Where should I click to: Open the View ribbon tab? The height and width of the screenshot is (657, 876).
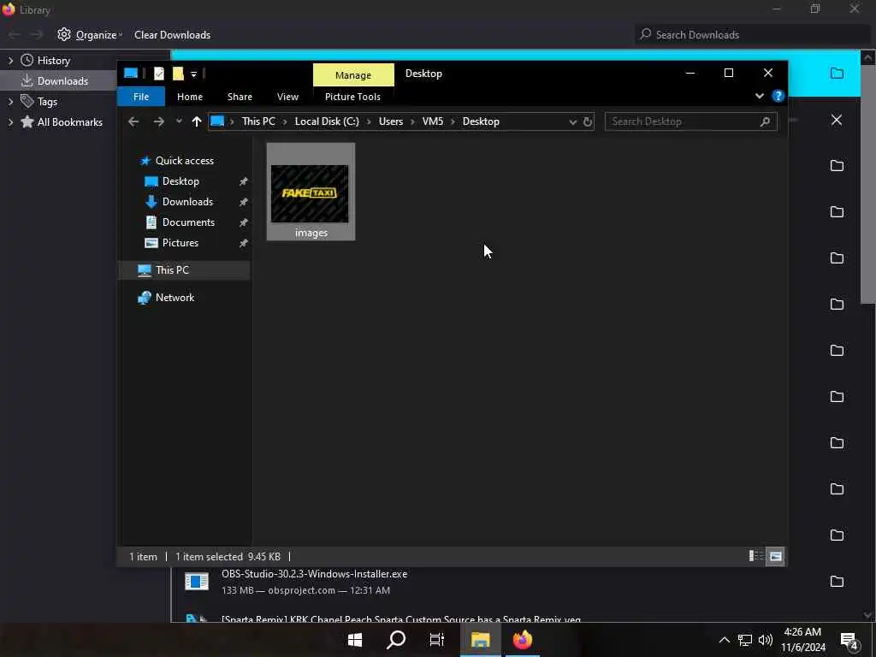click(287, 97)
